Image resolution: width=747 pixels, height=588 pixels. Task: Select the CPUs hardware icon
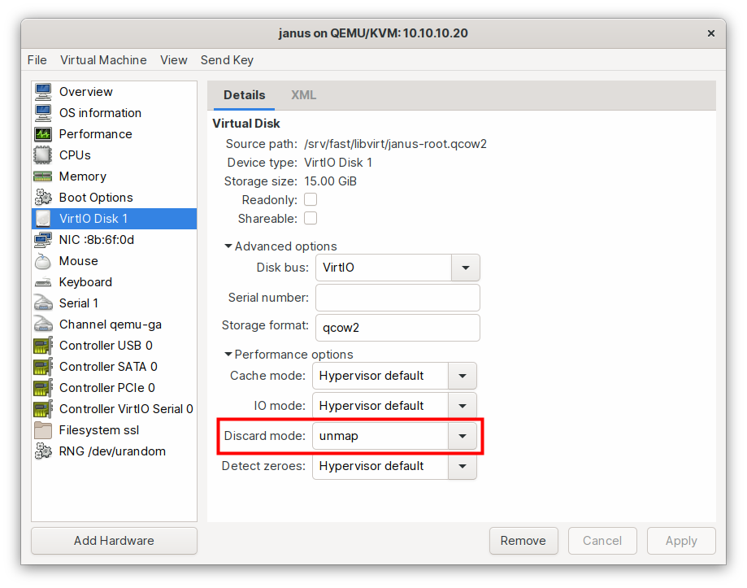45,155
